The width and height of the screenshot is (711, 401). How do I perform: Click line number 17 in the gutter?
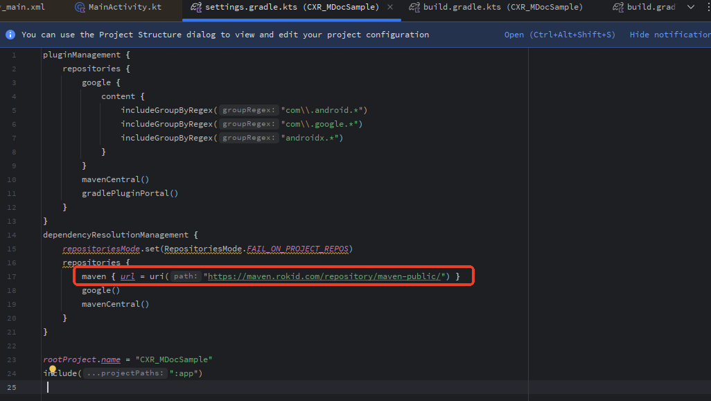(12, 277)
